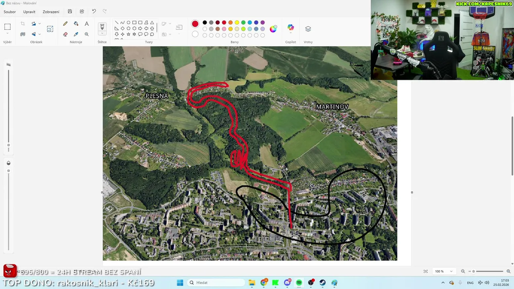Pick the Line shape

pyautogui.click(x=116, y=22)
